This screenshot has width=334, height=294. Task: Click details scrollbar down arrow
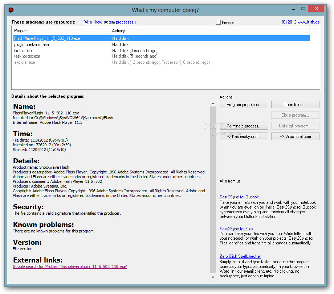coord(213,277)
